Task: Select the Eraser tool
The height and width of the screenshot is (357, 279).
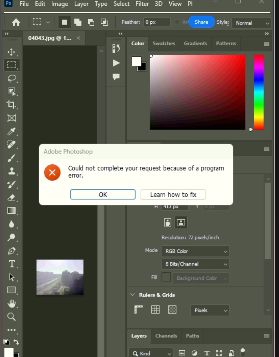Action: [x=12, y=198]
